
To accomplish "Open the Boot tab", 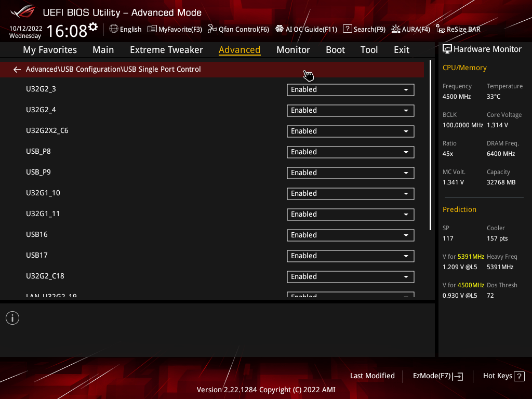I will [x=335, y=50].
